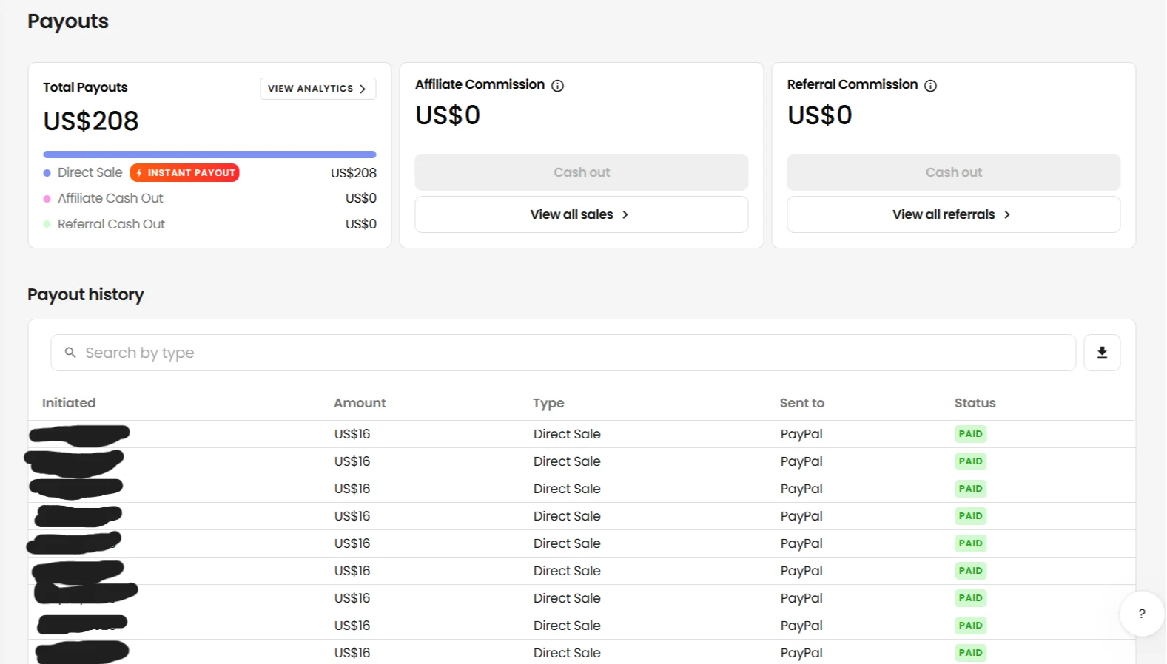Open View Analytics button
The width and height of the screenshot is (1167, 664).
[x=317, y=89]
